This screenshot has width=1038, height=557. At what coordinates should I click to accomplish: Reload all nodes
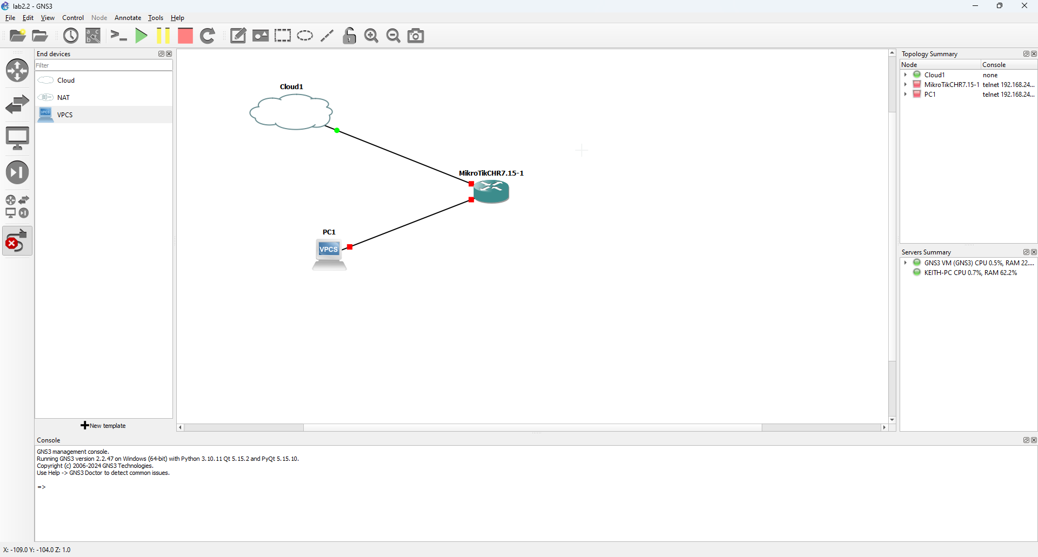click(x=208, y=36)
